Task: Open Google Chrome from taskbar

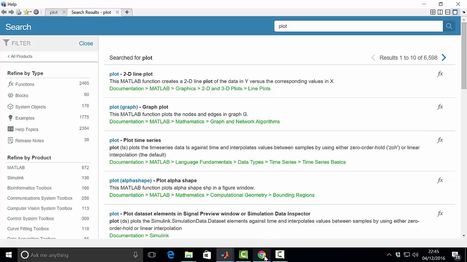Action: [x=262, y=255]
